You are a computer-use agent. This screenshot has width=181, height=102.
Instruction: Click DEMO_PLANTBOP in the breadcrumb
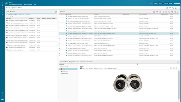click(13, 5)
